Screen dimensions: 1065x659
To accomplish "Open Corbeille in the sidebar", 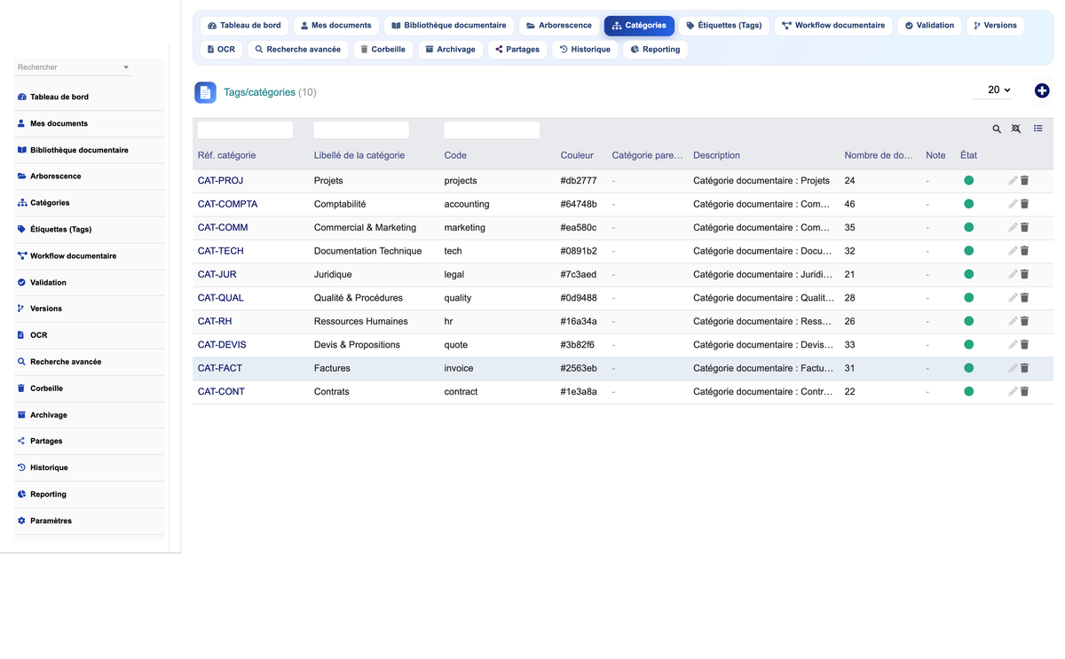I will [90, 388].
